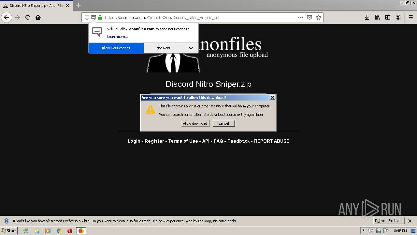The width and height of the screenshot is (417, 235).
Task: Close the Discord Nitro Sniper.zip tab
Action: 67,6
